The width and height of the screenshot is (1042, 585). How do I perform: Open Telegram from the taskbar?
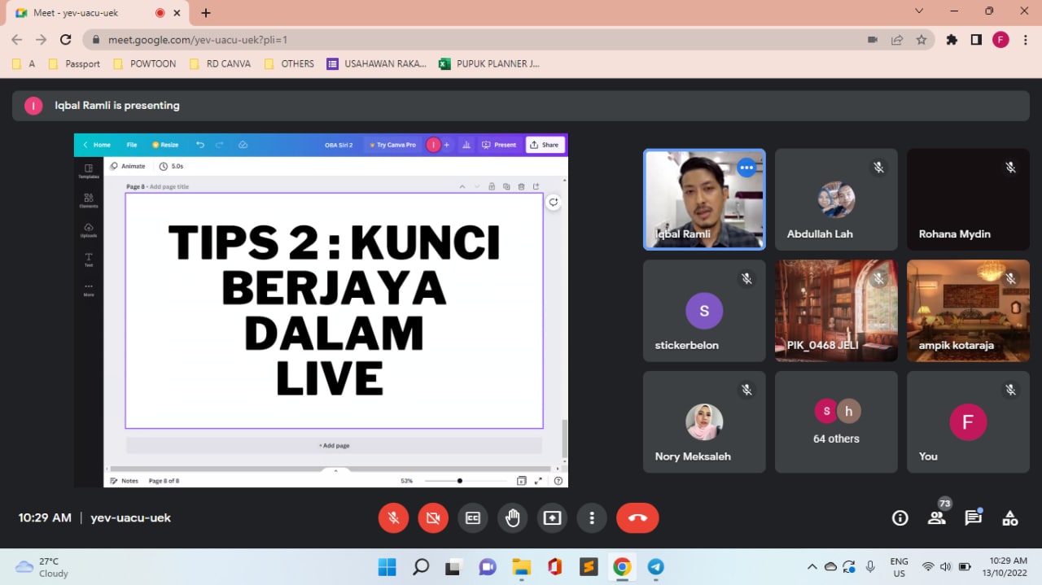[x=655, y=567]
